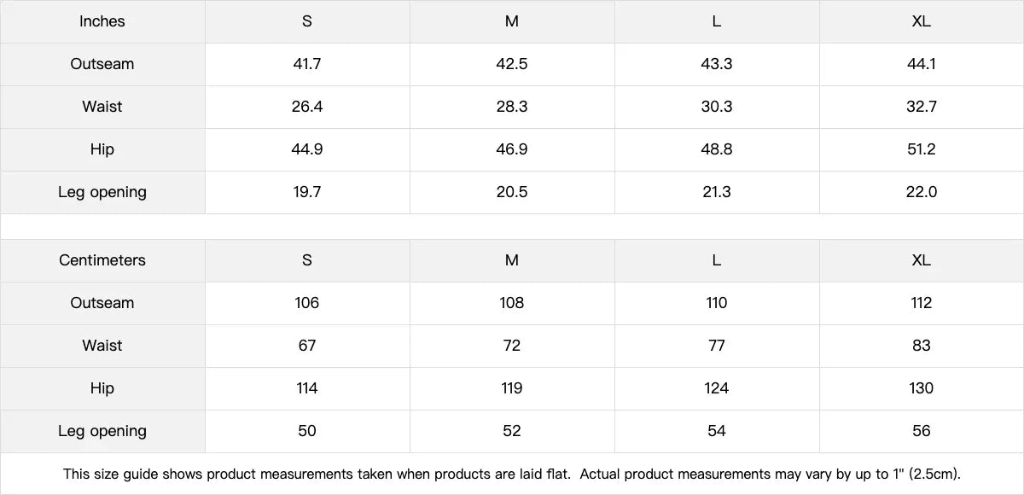Click the 41.7 outseam value
Screen dimensions: 1024x495
[x=307, y=64]
